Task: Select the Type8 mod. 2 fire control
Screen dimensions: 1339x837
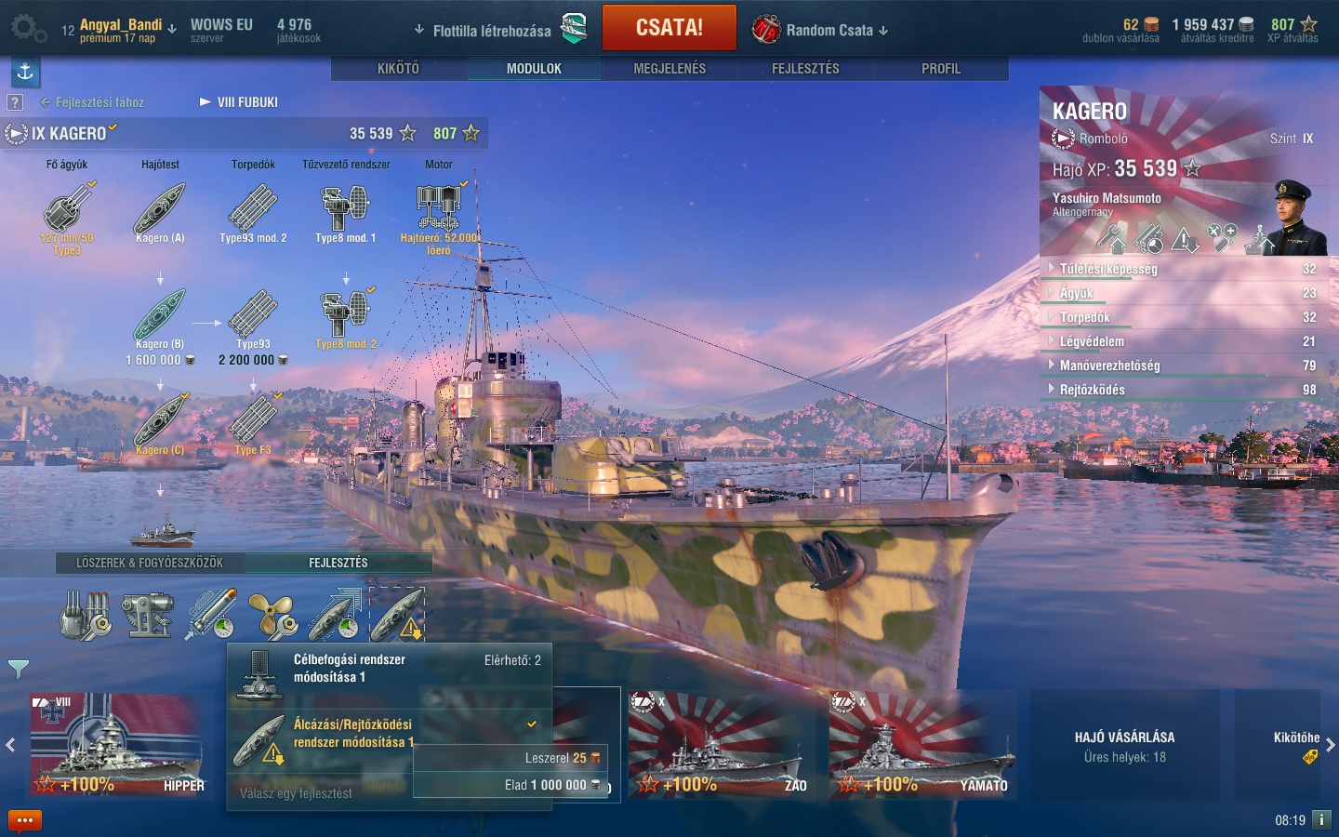Action: 346,318
